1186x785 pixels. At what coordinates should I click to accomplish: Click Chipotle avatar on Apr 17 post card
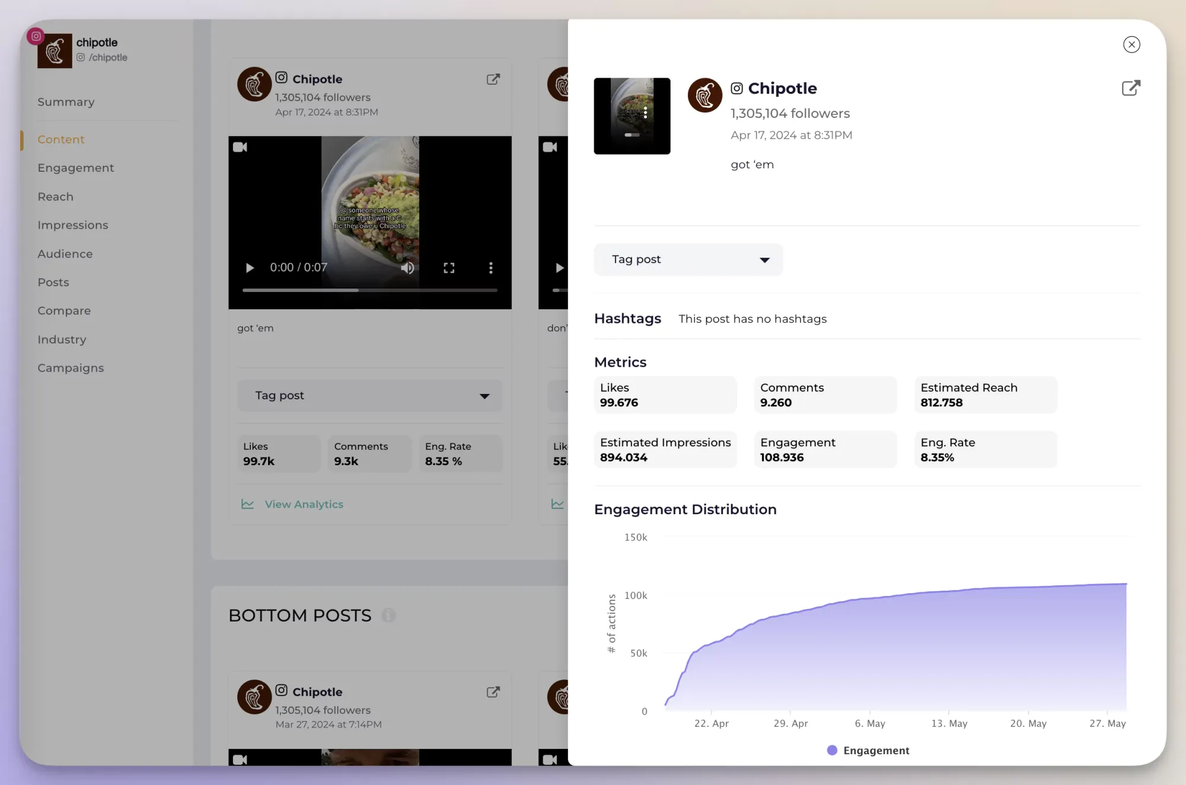point(254,84)
